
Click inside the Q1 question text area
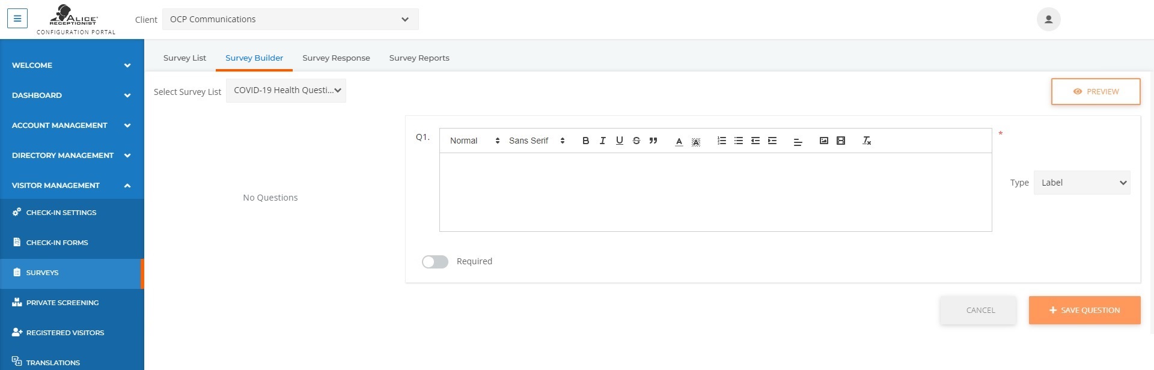click(x=715, y=192)
